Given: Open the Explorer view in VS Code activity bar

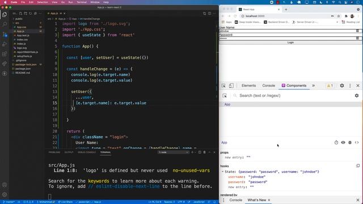Looking at the screenshot, I should (5, 15).
